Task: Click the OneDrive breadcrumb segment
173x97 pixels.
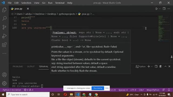Action: pyautogui.click(x=39, y=14)
